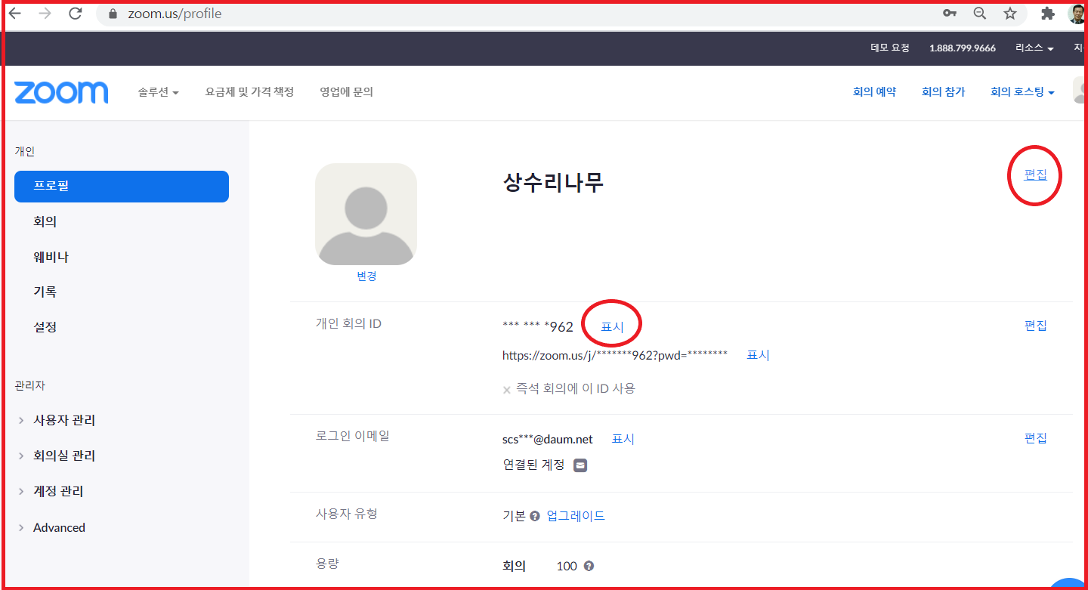Bookmark this page with star icon
Image resolution: width=1088 pixels, height=590 pixels.
tap(1010, 14)
